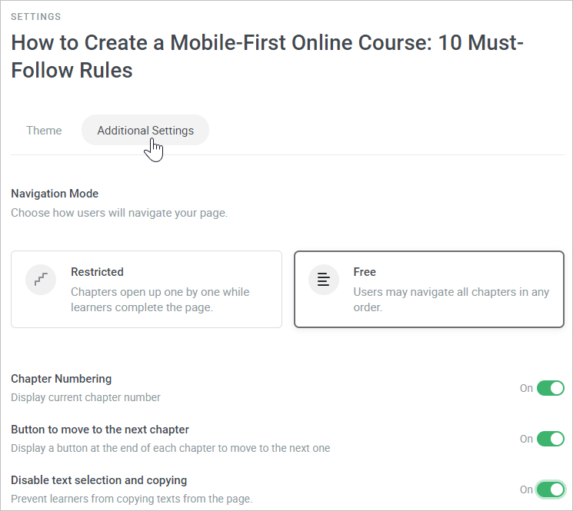Click the Free option title

tap(365, 272)
